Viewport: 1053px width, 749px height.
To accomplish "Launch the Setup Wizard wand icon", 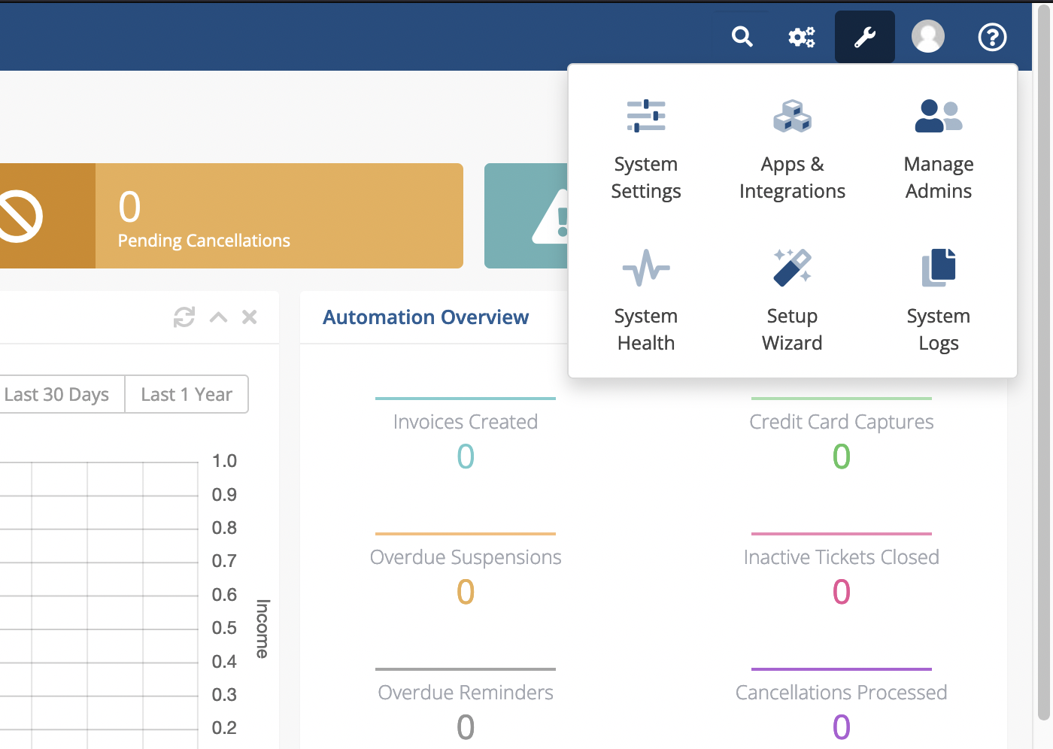I will (792, 268).
